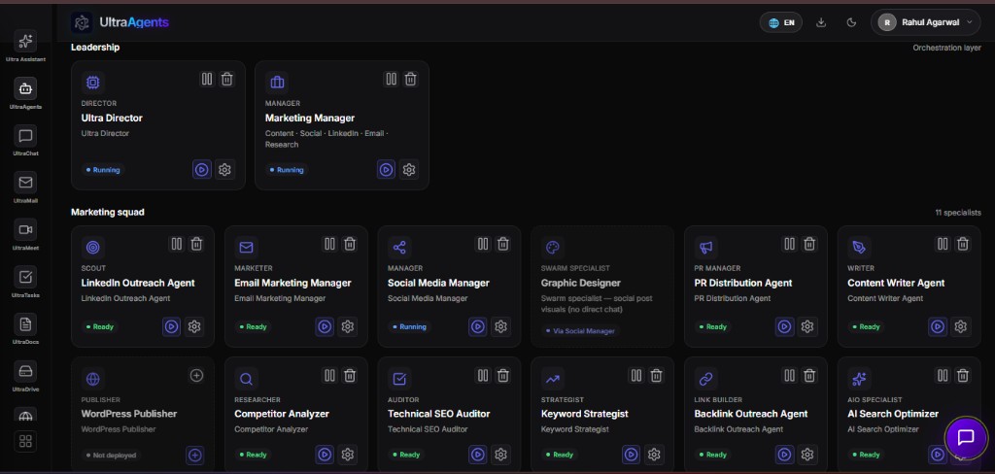Run the Social Media Manager
The width and height of the screenshot is (995, 474).
click(x=478, y=326)
